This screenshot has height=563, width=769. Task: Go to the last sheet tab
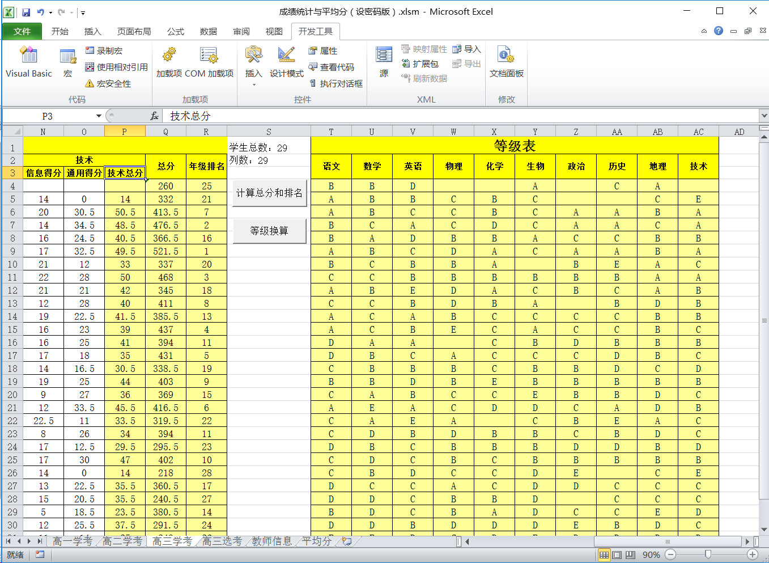coord(40,541)
